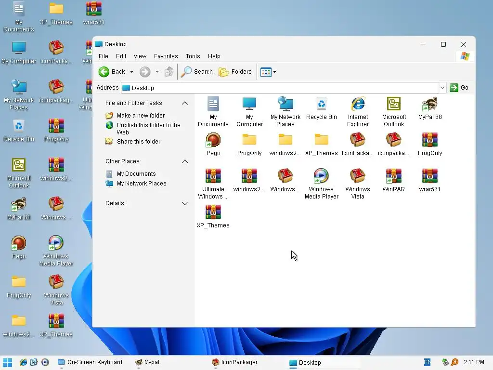
Task: Select MyPal 68 icon in Explorer window
Action: pos(430,108)
